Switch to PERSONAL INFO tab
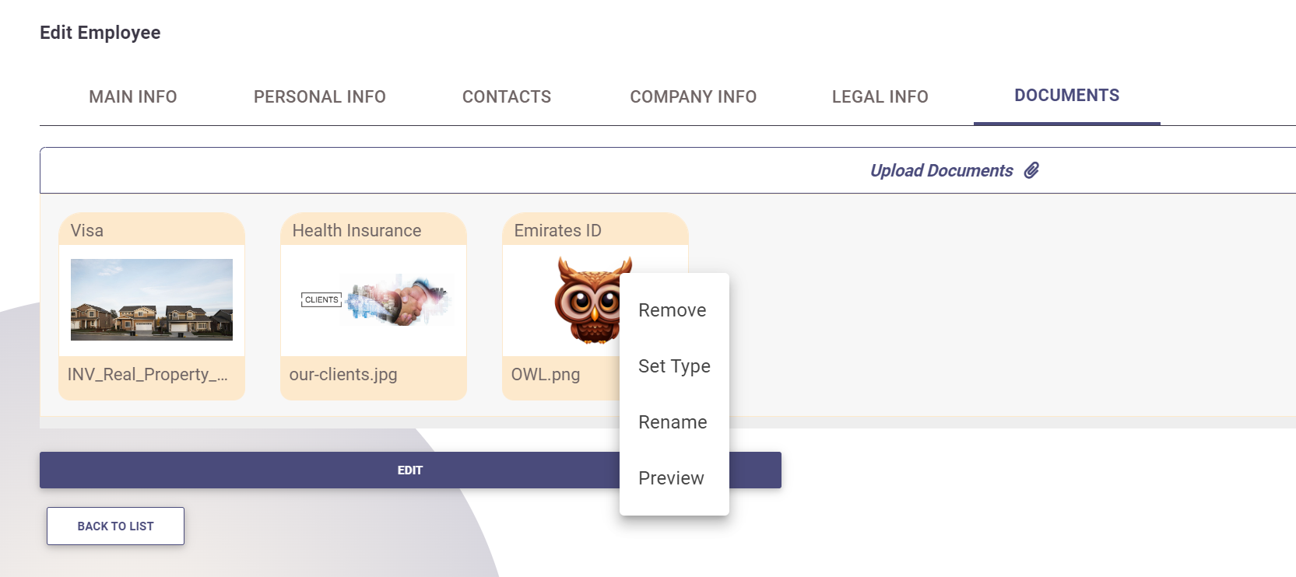 tap(319, 96)
